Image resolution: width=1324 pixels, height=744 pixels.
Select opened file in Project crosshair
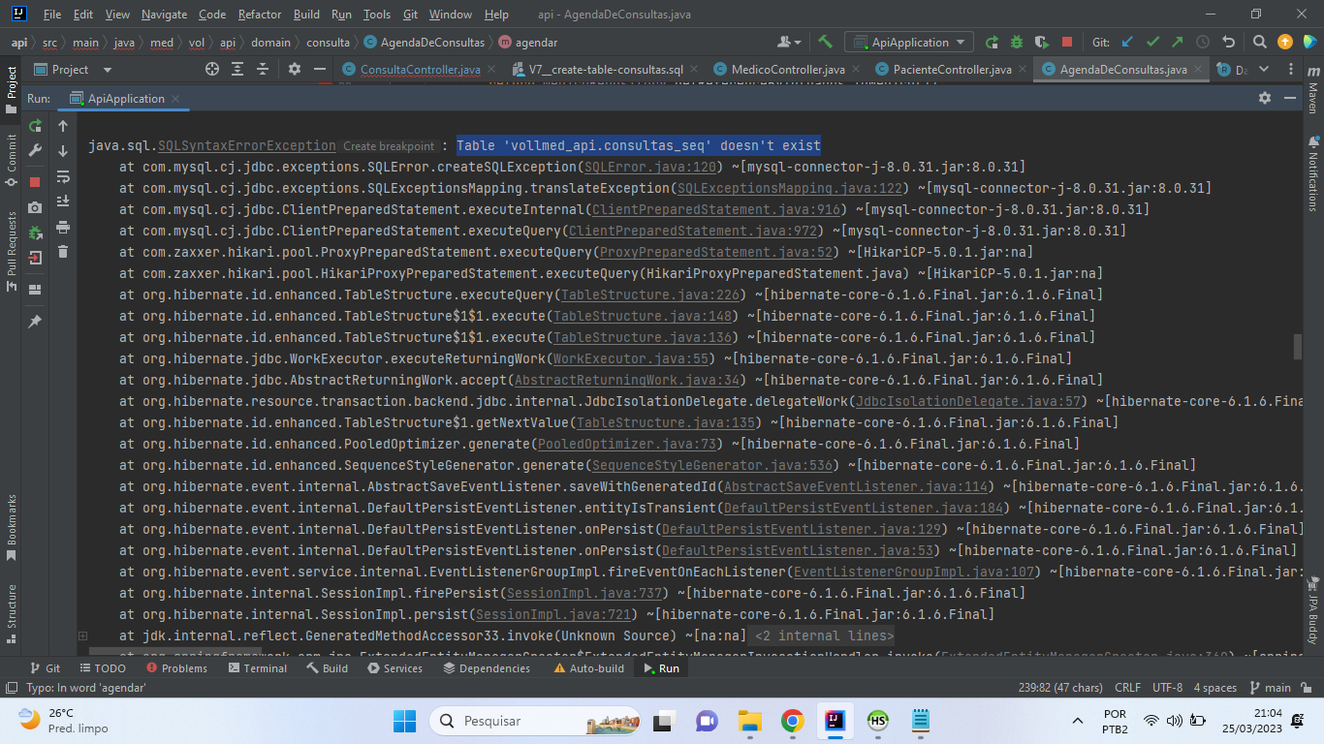click(212, 70)
